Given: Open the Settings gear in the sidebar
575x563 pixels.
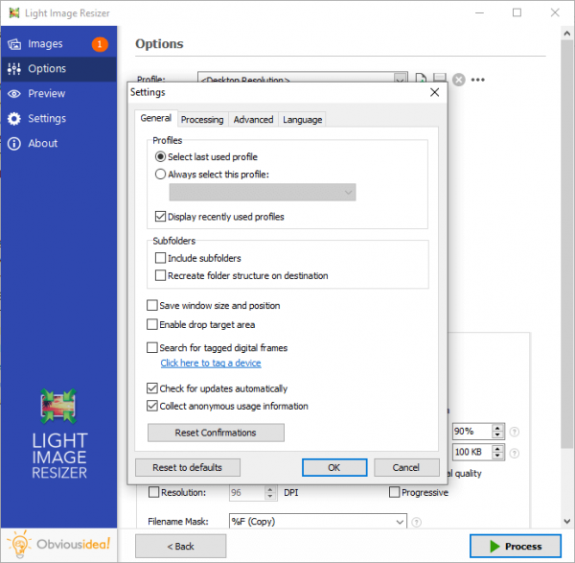Looking at the screenshot, I should click(14, 119).
